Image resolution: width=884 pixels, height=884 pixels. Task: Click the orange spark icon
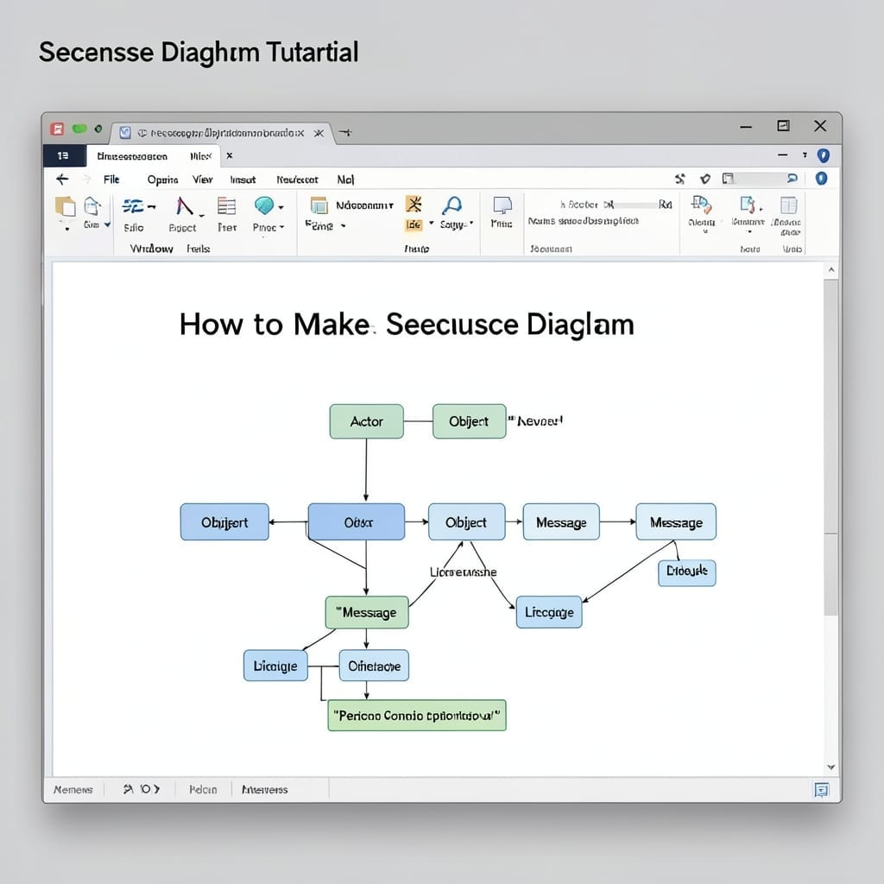point(414,204)
